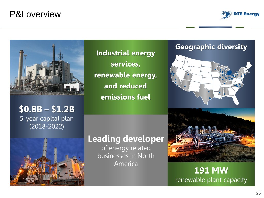Click the night-lit turbine plant photo
This screenshot has height=198, width=264.
click(47, 162)
